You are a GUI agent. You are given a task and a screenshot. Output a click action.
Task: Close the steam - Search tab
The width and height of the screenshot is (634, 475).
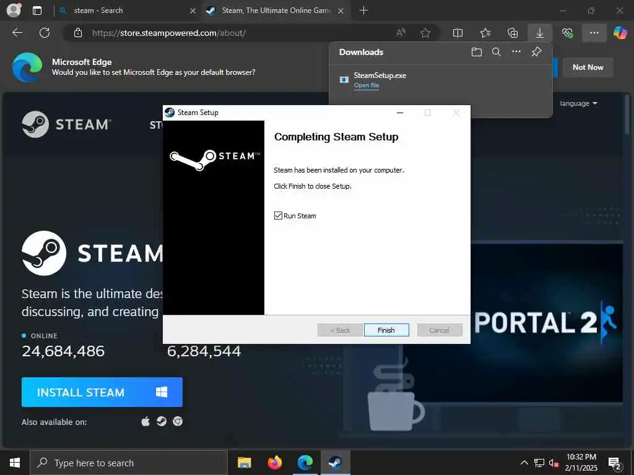tap(193, 11)
